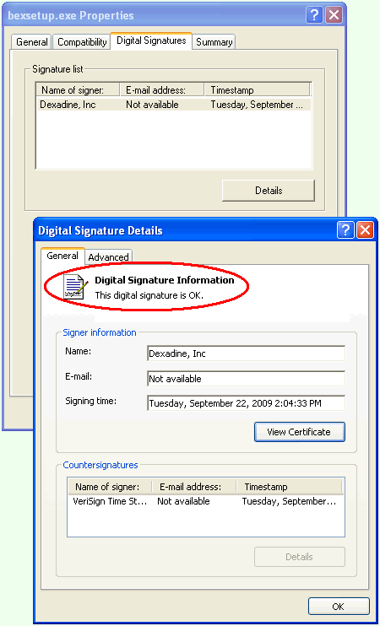Click the signer Name field

click(246, 353)
